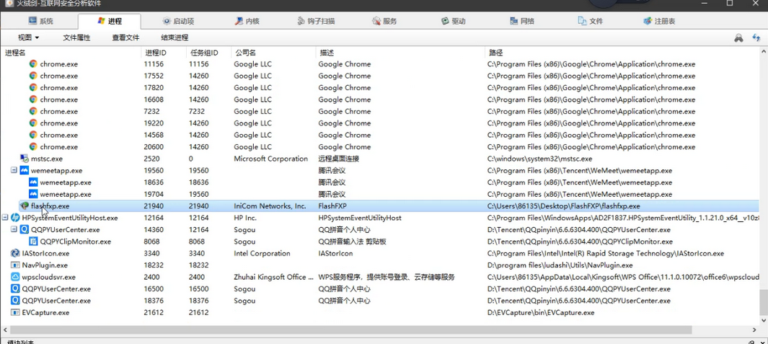Click the icon of QQPYUserCenter.exe PID 16500

pos(15,289)
